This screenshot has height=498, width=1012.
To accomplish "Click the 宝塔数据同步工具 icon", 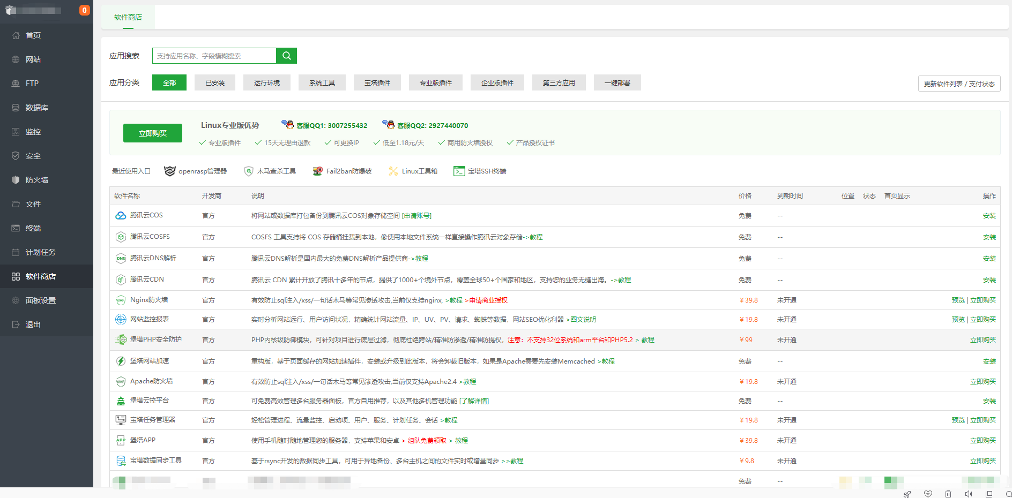I will tap(121, 461).
